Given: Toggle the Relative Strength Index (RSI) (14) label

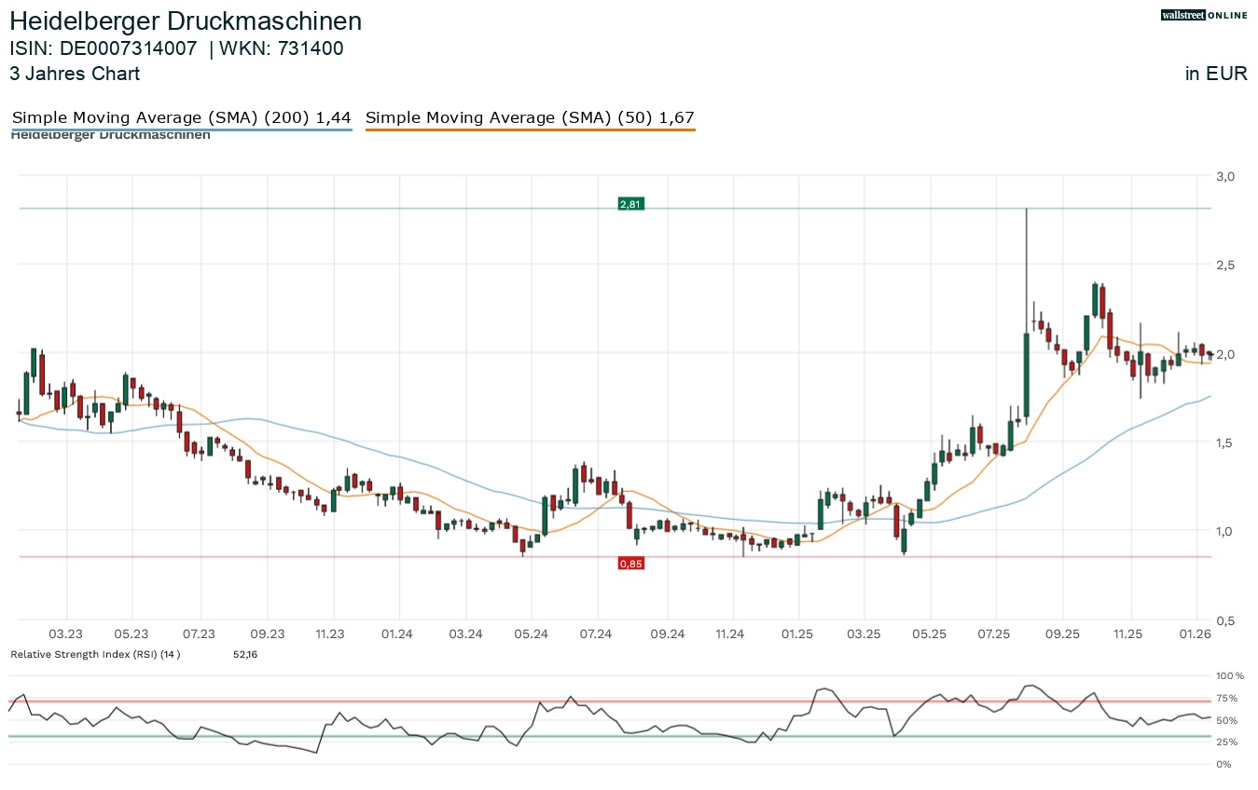Looking at the screenshot, I should 95,655.
